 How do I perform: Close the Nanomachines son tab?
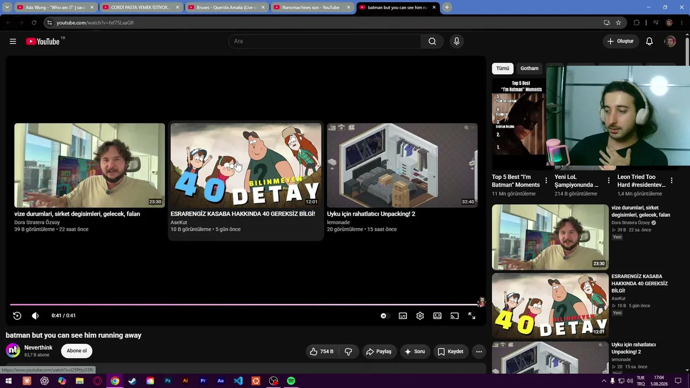[x=348, y=8]
